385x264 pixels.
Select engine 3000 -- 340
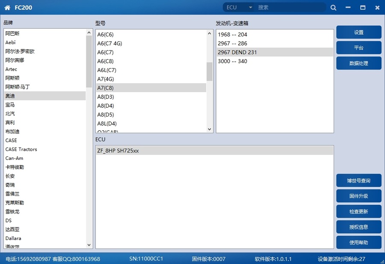pos(275,61)
